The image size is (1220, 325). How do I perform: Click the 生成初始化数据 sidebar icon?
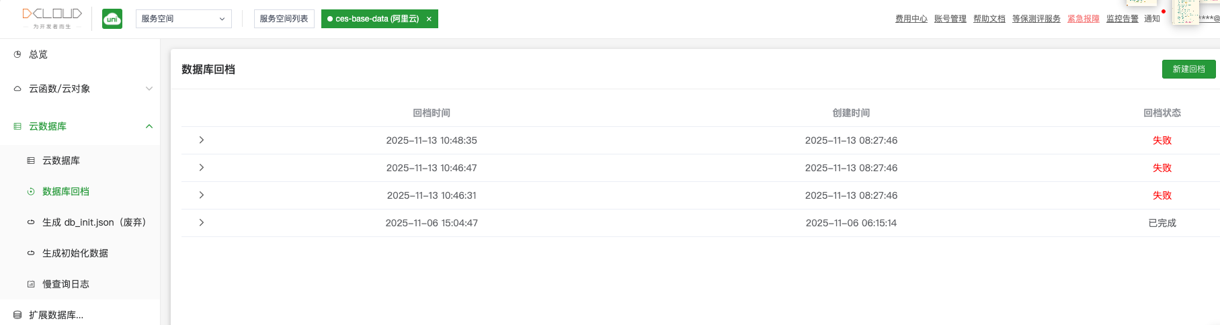pyautogui.click(x=31, y=253)
